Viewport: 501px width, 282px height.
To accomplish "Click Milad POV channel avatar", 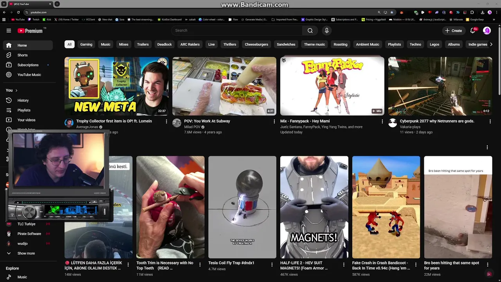I will tap(177, 123).
